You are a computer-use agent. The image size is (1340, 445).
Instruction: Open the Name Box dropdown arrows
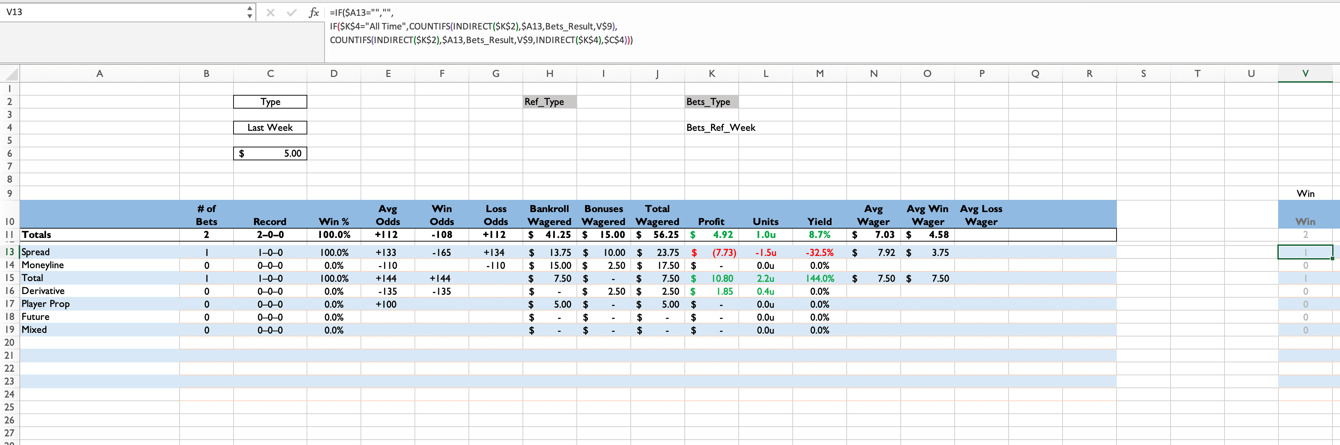[250, 12]
